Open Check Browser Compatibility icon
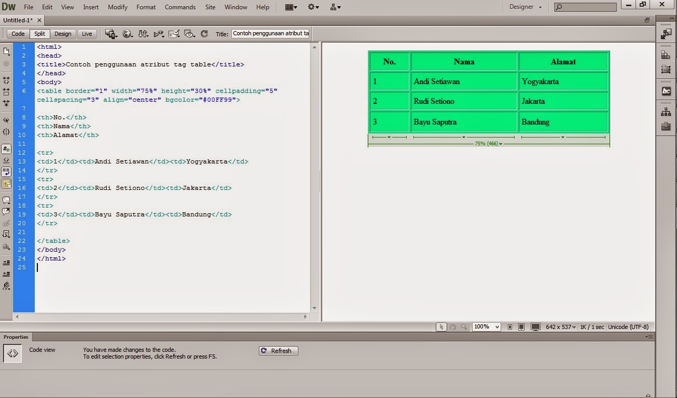 [174, 34]
